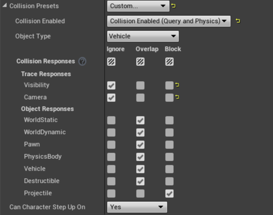
Task: Reset Camera trace response to default
Action: tap(177, 97)
